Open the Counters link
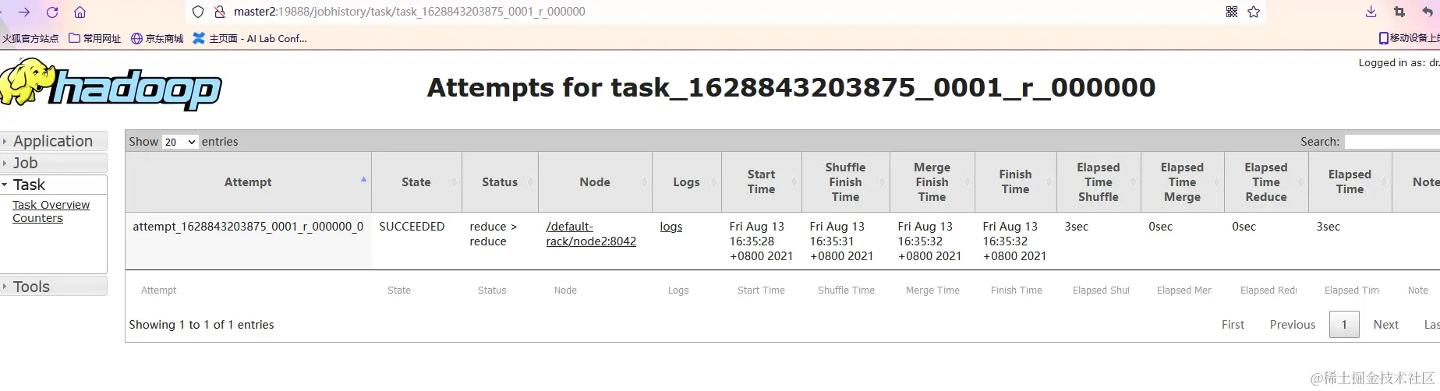This screenshot has width=1440, height=391. pos(37,218)
